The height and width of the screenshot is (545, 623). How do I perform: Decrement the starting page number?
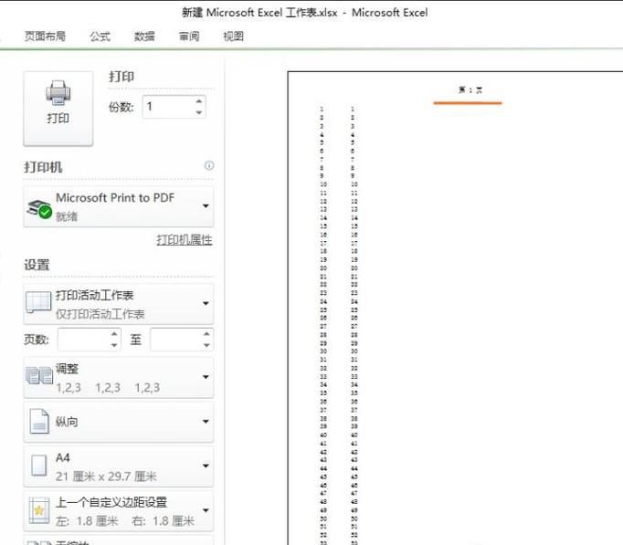(114, 345)
